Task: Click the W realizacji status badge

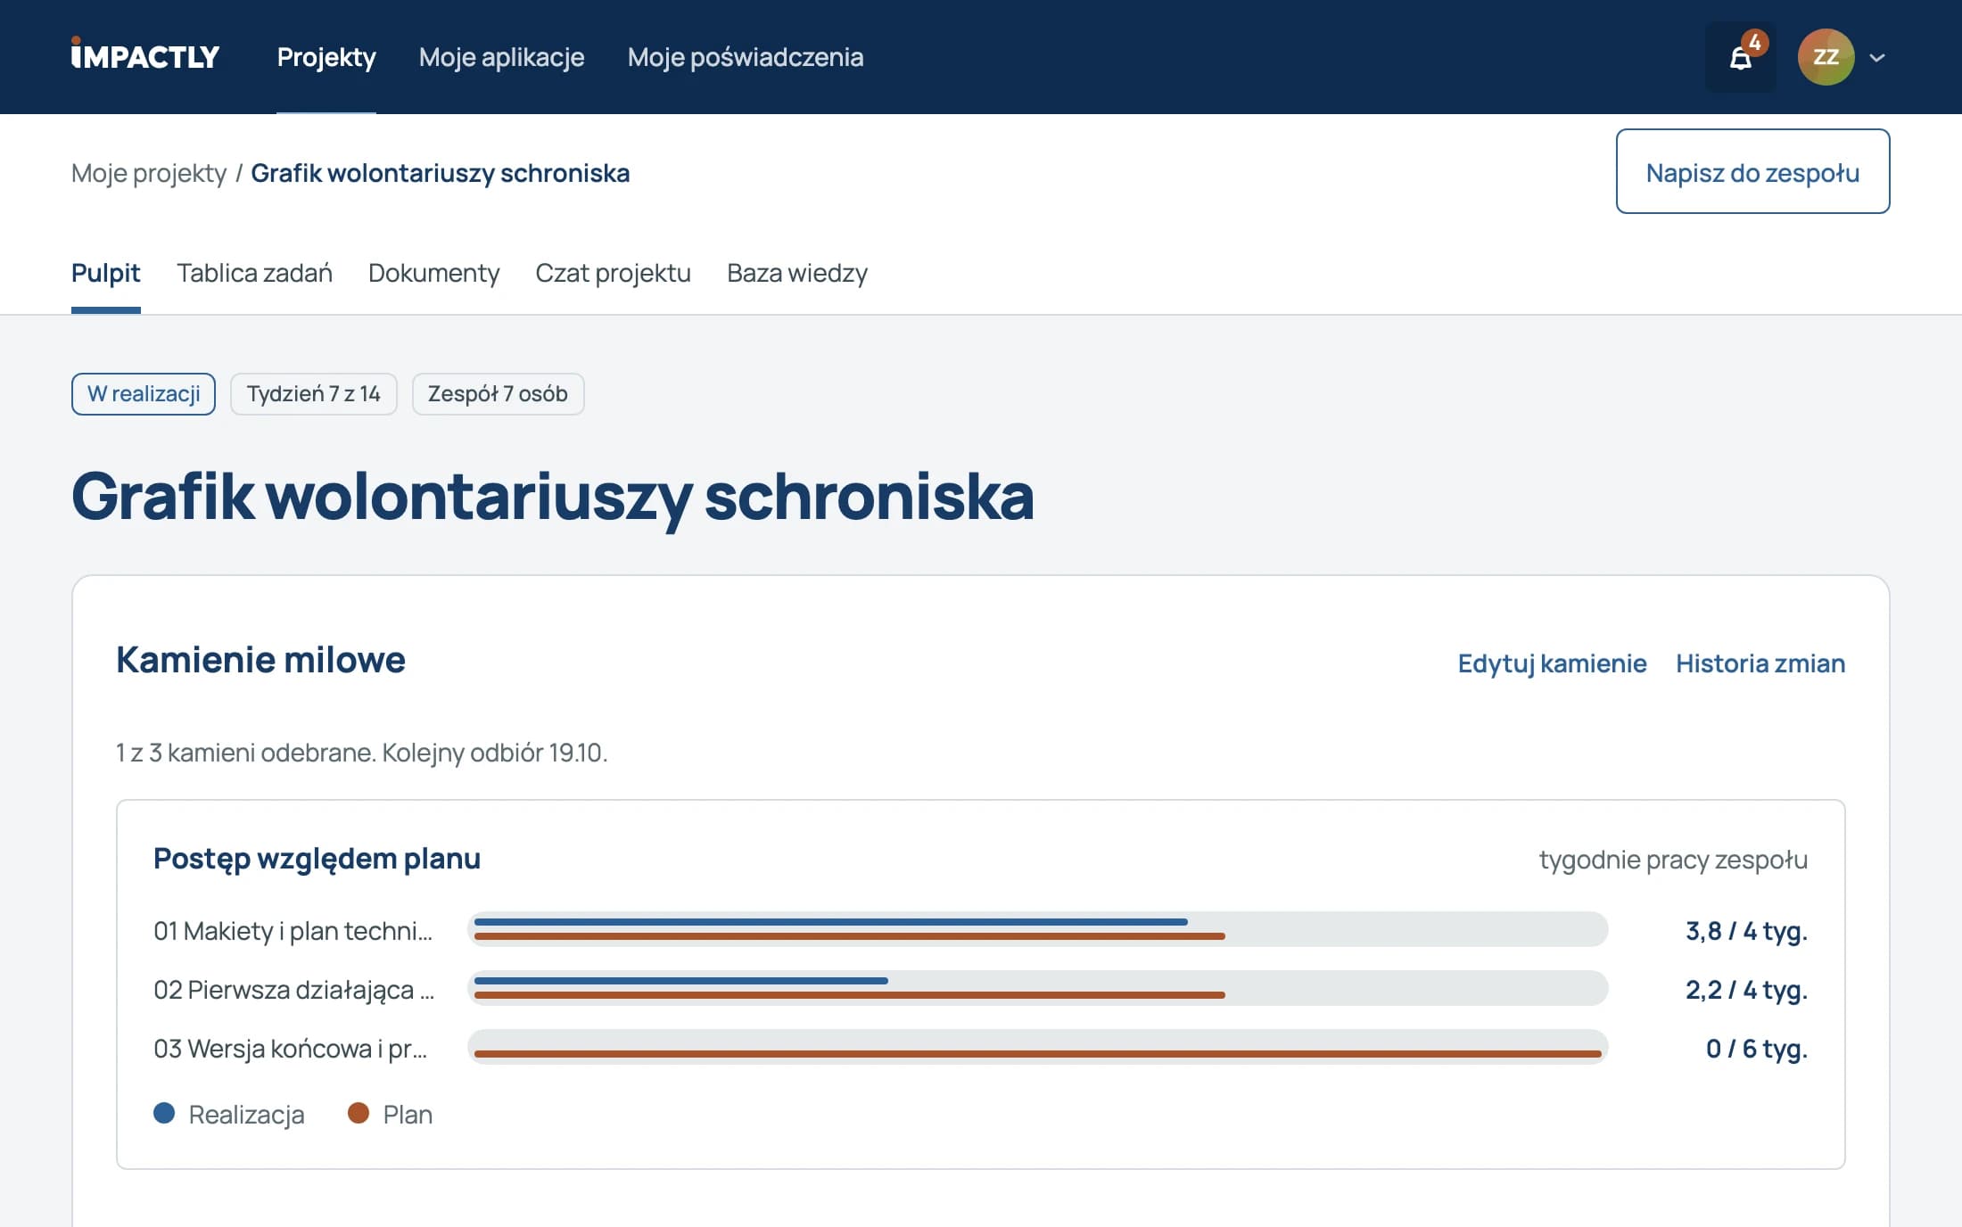Action: coord(144,394)
